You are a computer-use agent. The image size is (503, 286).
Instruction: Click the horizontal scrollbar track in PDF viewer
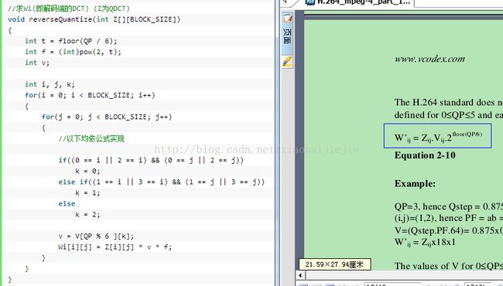click(404, 275)
